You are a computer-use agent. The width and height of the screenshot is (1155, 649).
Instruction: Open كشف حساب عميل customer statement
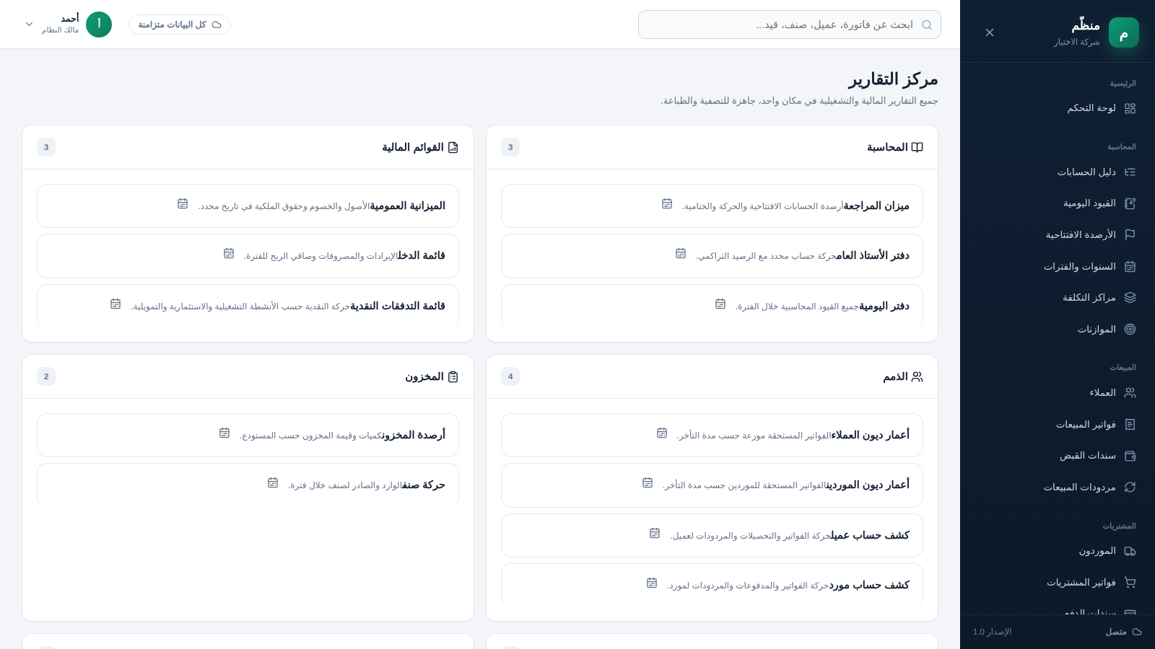pos(712,535)
